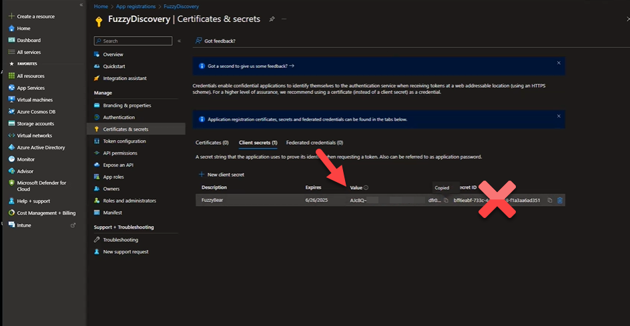Screen dimensions: 630x326
Task: Switch to the Certificates (0) tab
Action: coord(212,143)
